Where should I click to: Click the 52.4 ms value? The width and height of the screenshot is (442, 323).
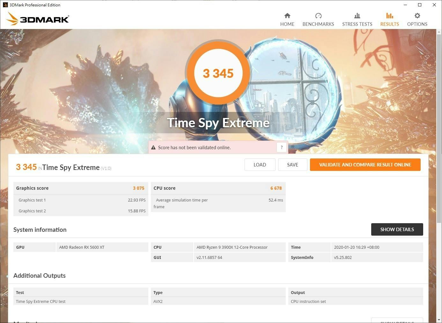276,200
